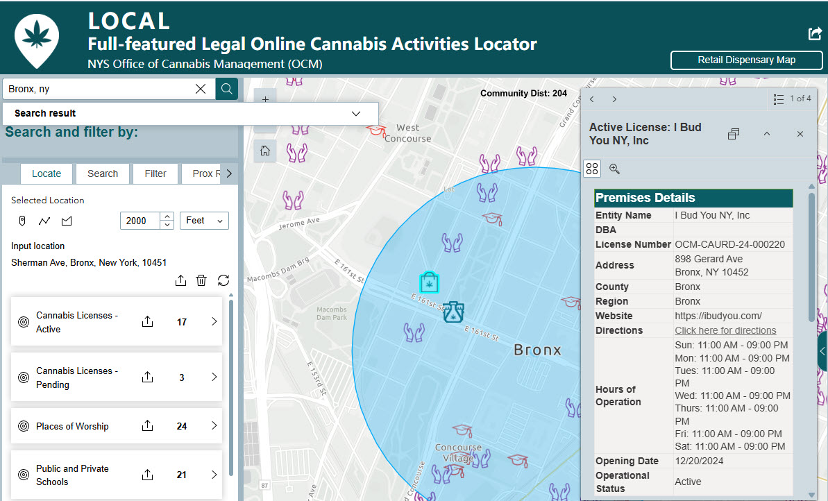Open the 1 of 4 feature list
828x501 pixels.
pos(792,99)
